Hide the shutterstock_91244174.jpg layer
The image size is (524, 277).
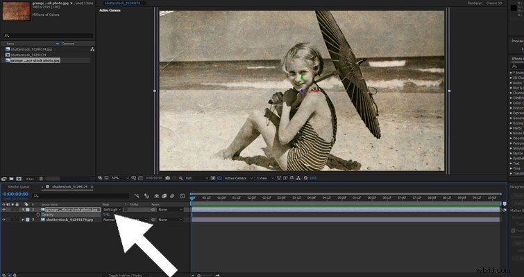pos(3,220)
